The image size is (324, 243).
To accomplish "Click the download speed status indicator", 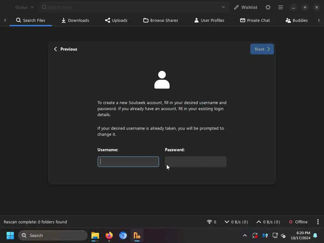I will (x=236, y=222).
